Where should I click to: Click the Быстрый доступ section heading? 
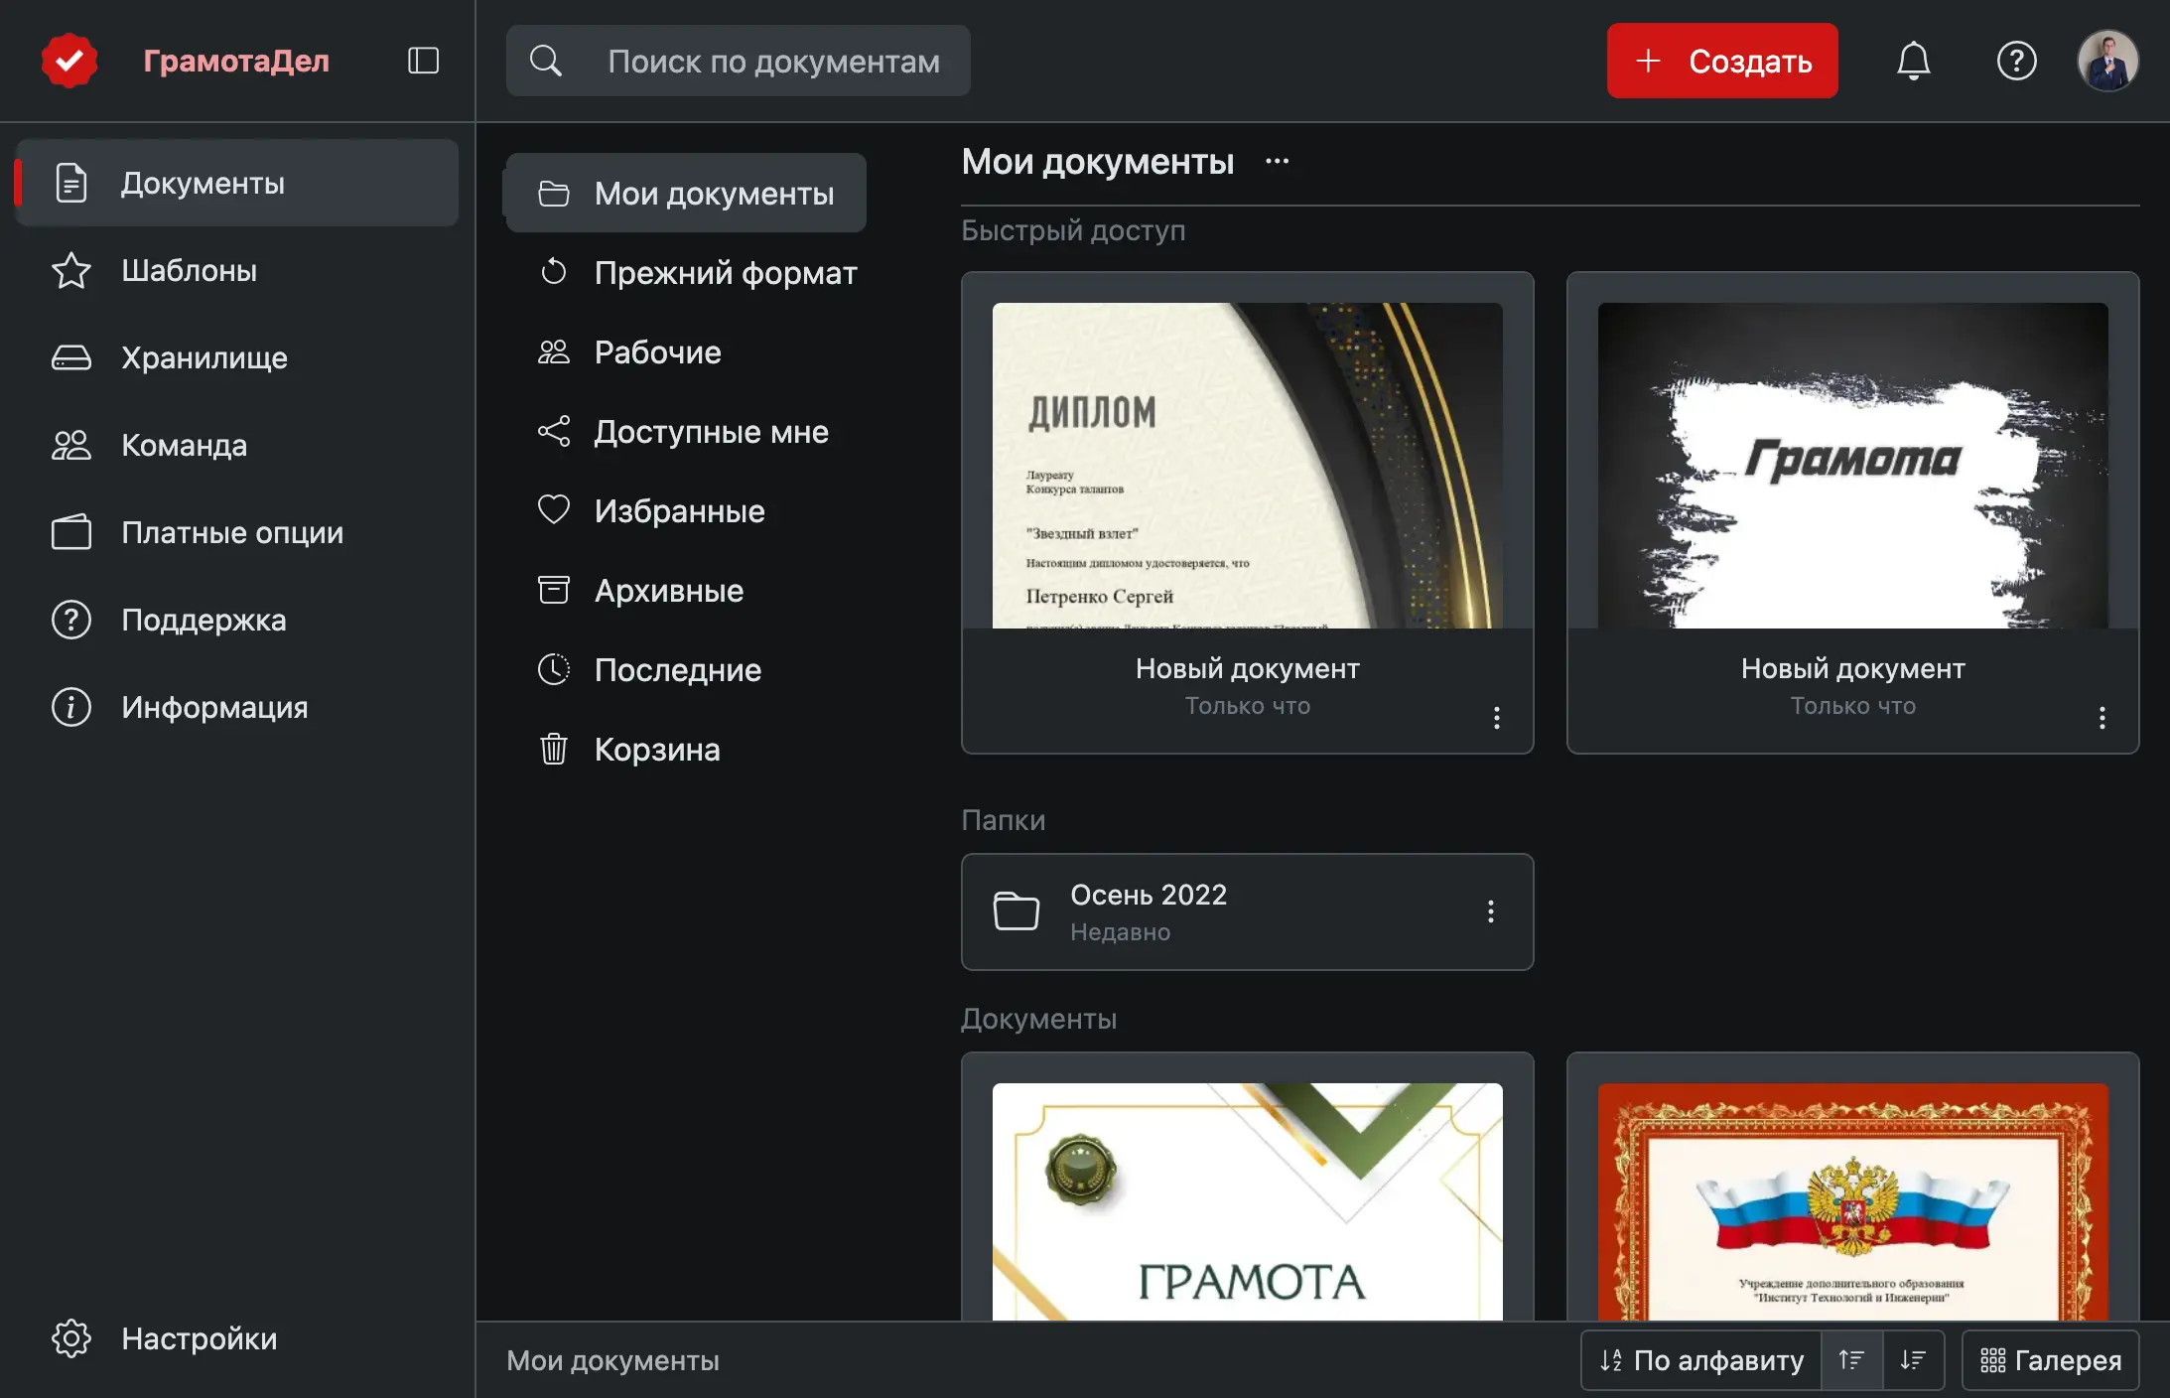(x=1073, y=230)
